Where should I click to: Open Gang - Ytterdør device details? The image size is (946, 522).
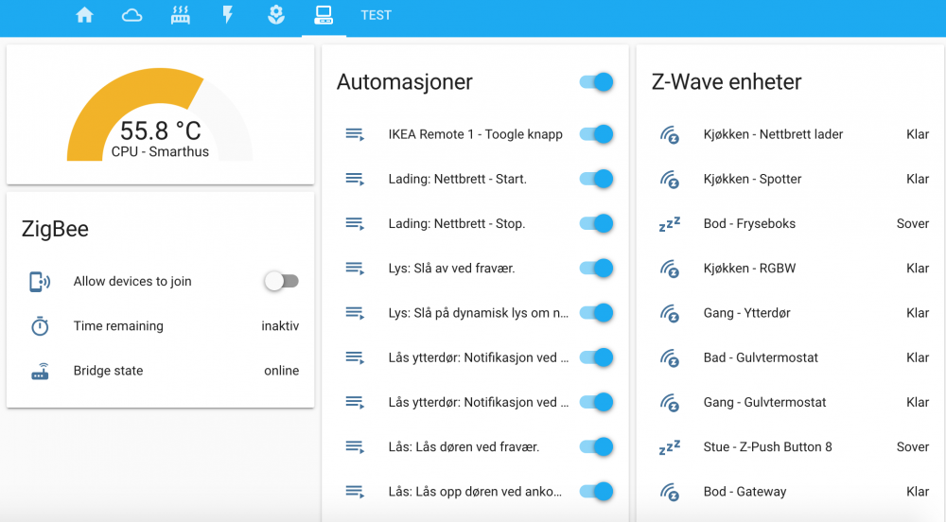pos(747,313)
